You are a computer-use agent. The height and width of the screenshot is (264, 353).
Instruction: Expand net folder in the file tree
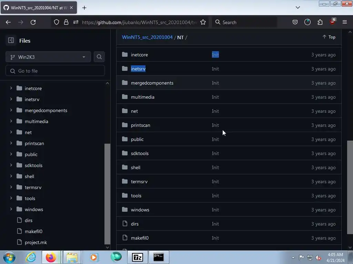[11, 132]
